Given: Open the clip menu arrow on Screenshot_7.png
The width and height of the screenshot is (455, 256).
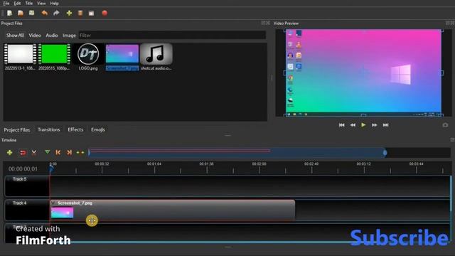Looking at the screenshot, I should (53, 203).
